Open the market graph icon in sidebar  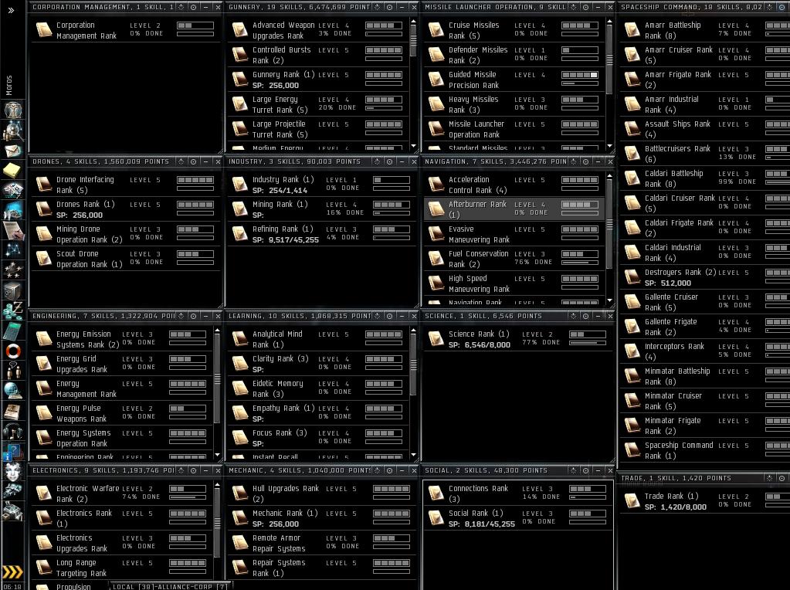13,210
